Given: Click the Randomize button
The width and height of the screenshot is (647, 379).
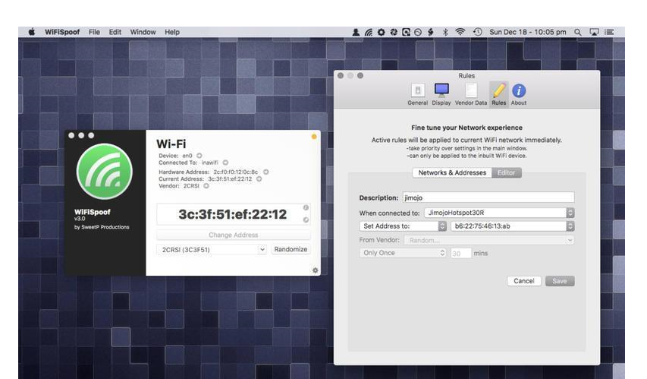Looking at the screenshot, I should point(291,249).
